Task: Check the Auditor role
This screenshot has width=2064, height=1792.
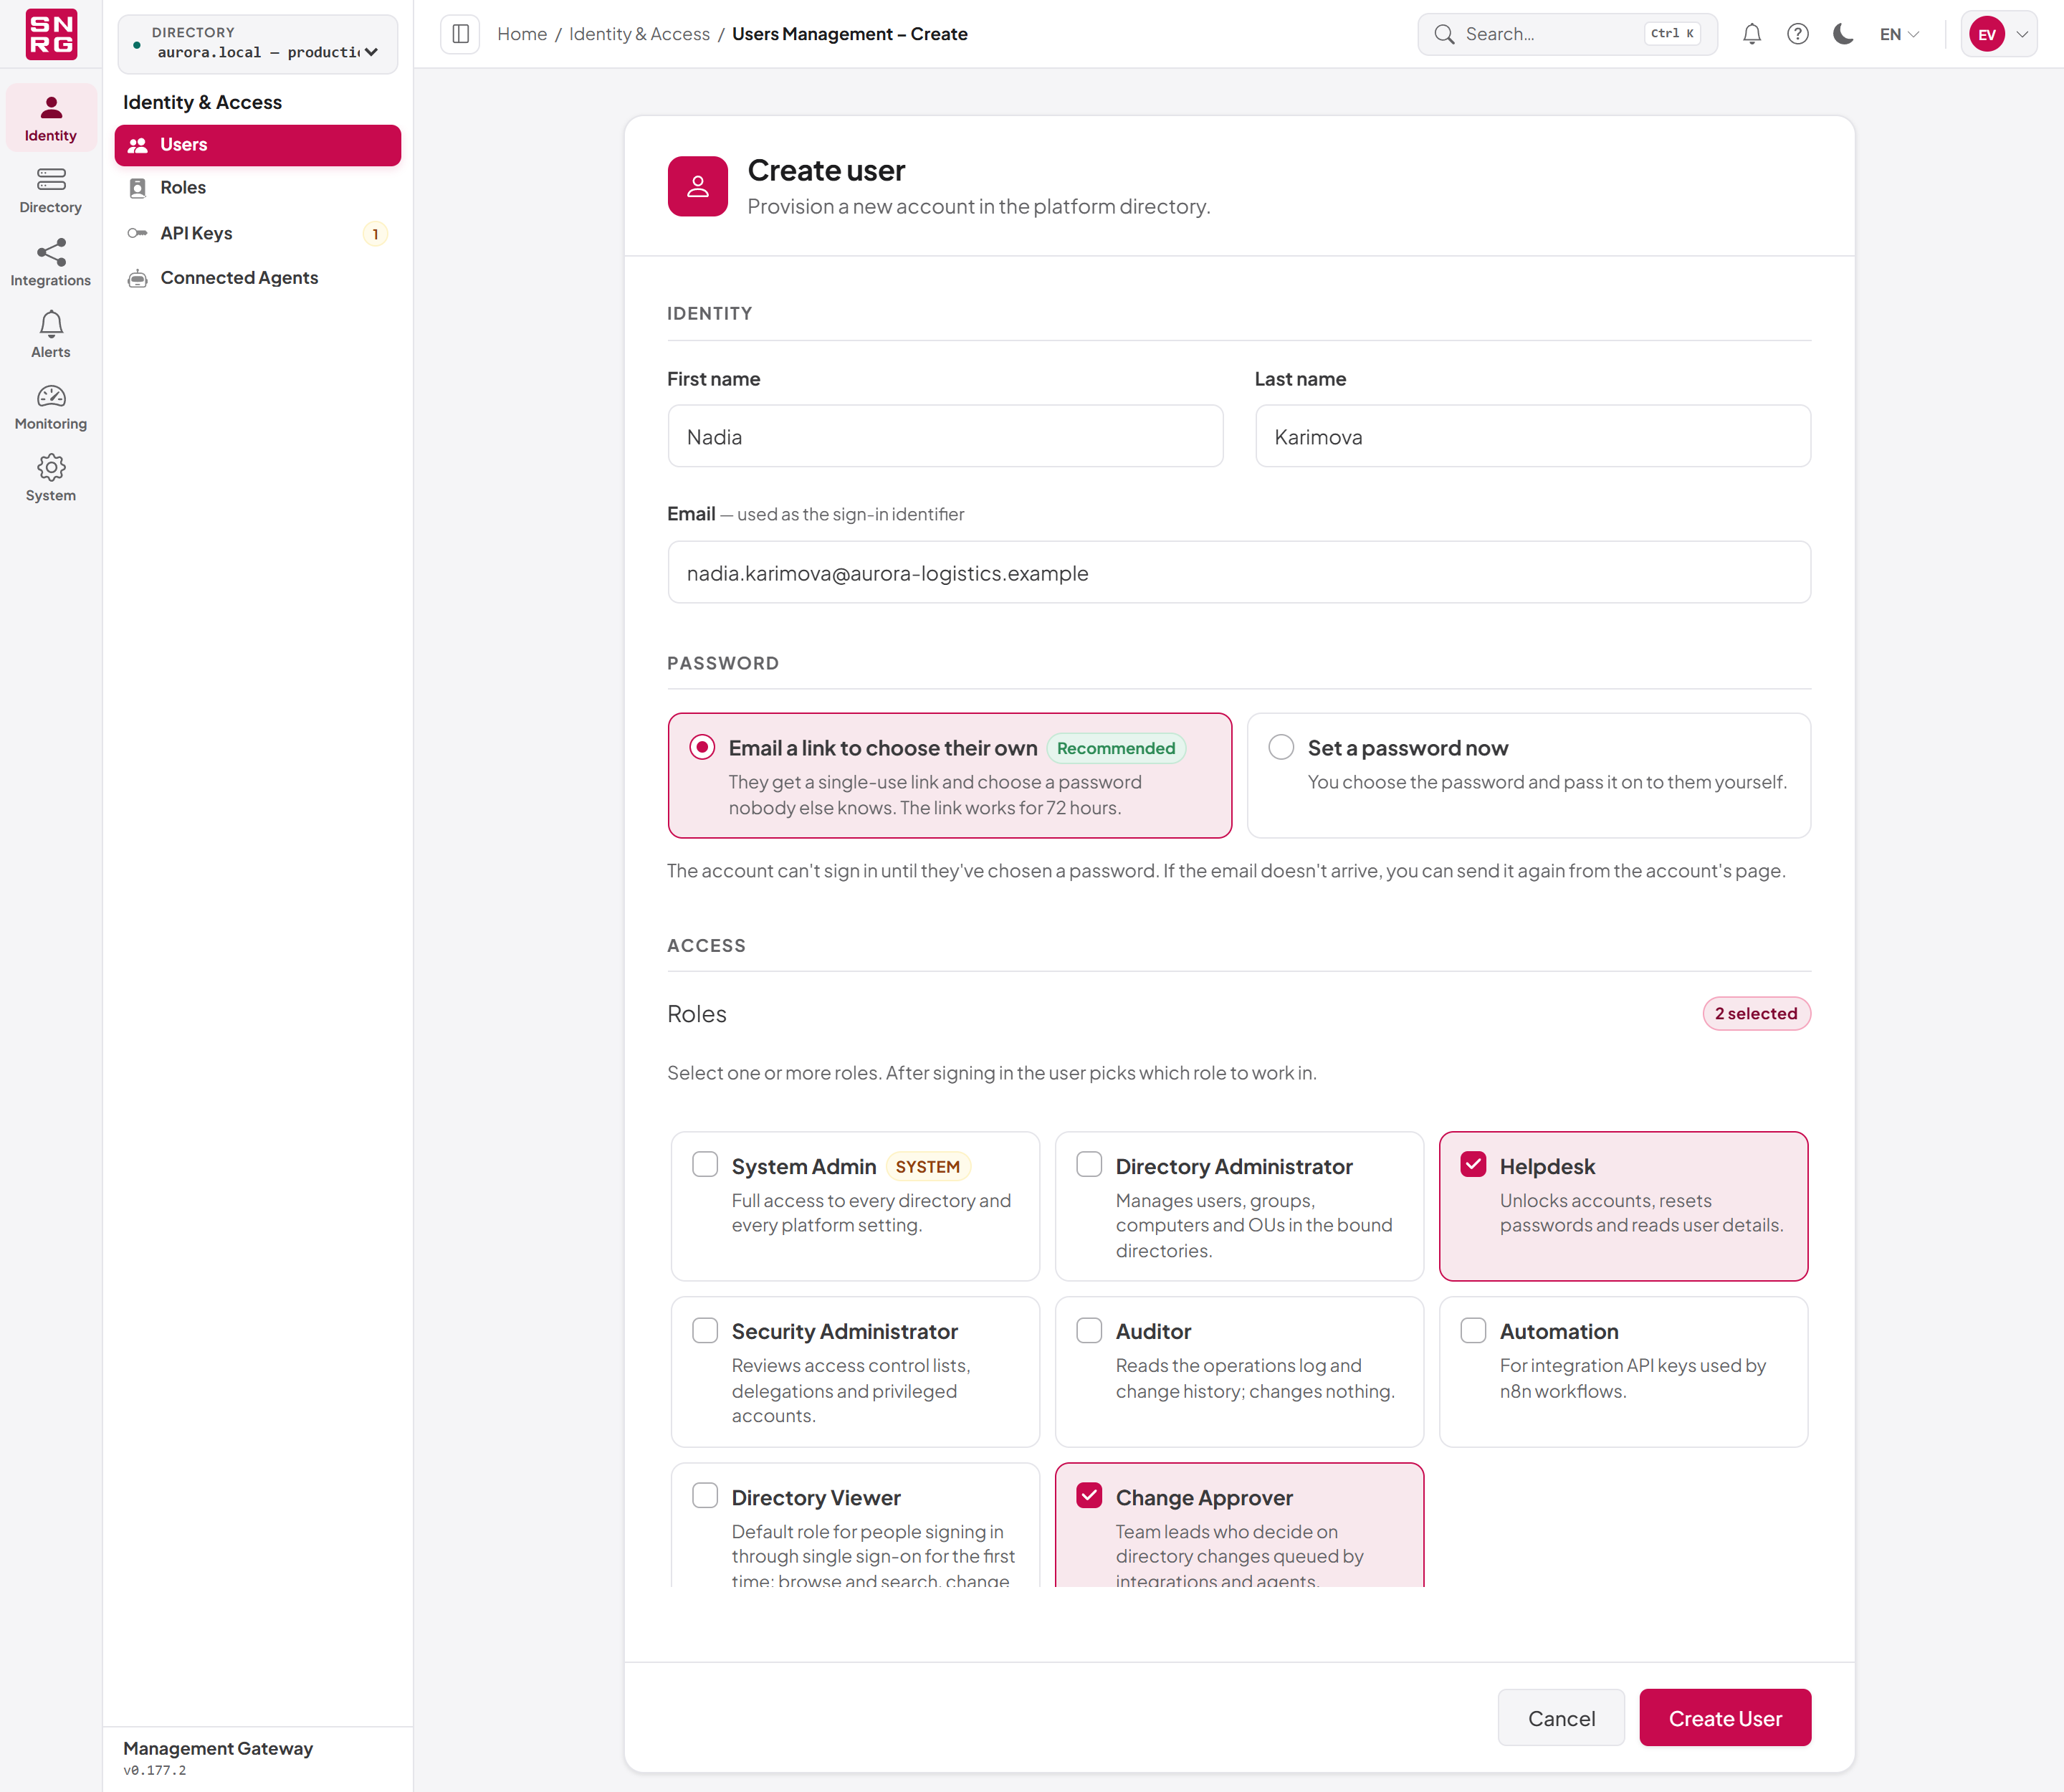Action: 1089,1330
